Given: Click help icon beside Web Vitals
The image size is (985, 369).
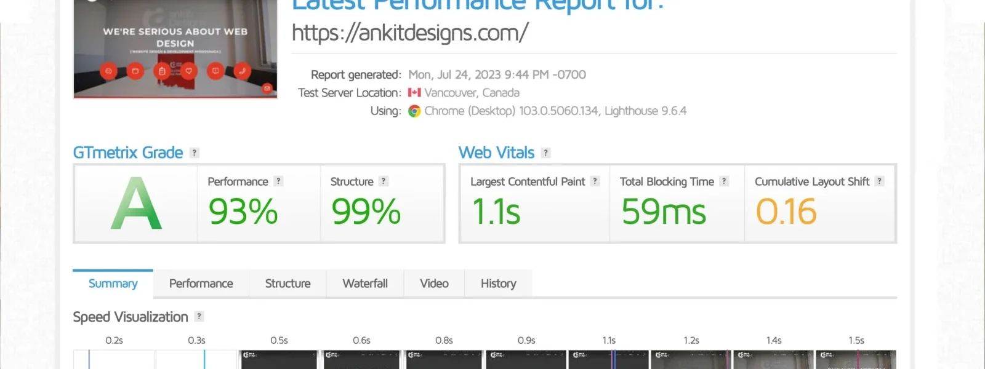Looking at the screenshot, I should (545, 153).
